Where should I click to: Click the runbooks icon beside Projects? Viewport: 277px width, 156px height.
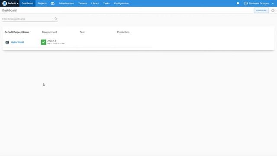coord(53,3)
